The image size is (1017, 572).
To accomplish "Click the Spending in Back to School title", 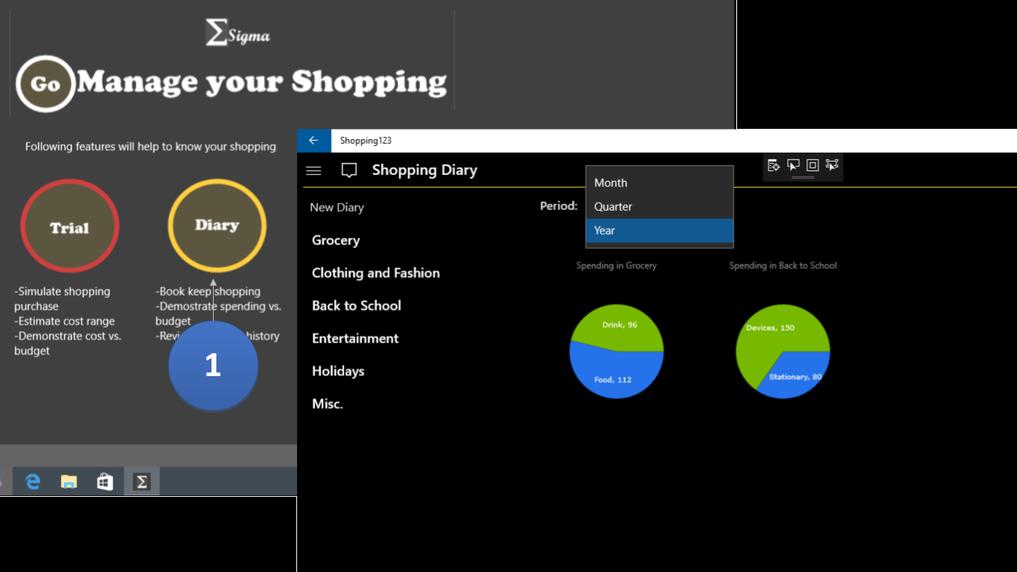I will [783, 265].
